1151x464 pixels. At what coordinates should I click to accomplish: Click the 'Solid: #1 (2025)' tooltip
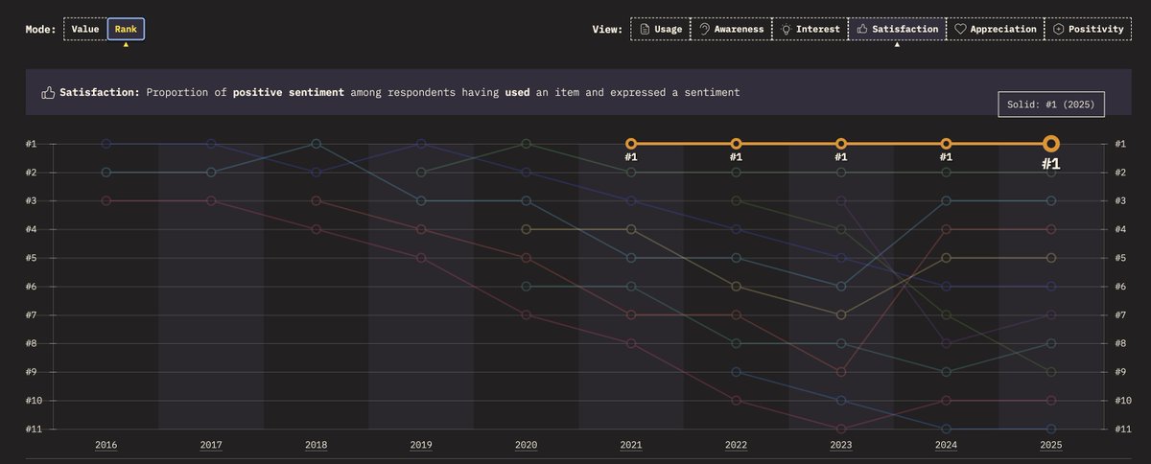(1051, 104)
